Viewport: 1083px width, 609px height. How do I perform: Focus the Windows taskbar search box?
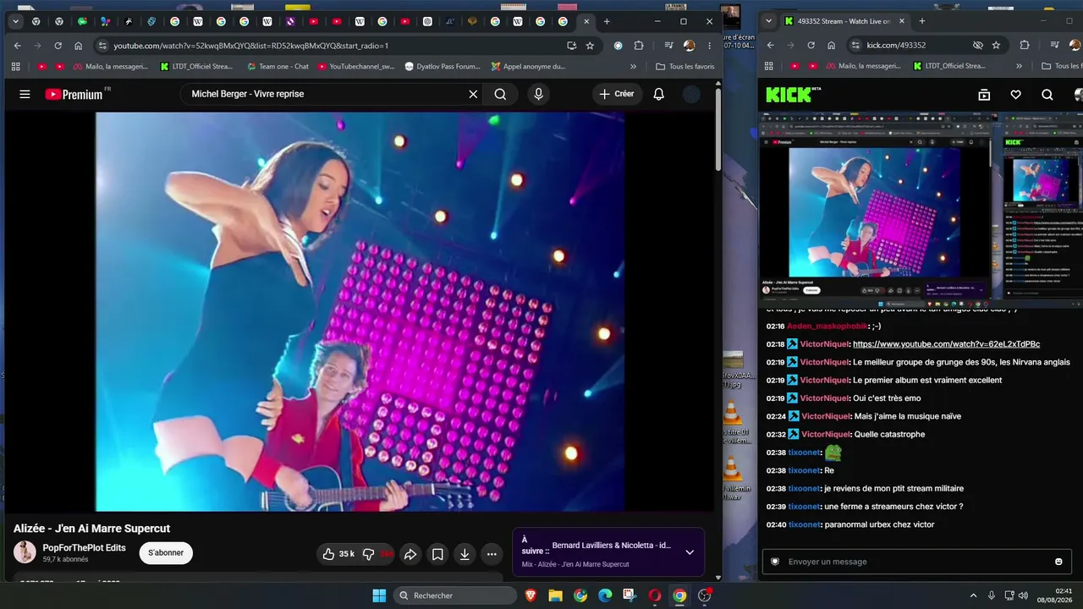(455, 595)
